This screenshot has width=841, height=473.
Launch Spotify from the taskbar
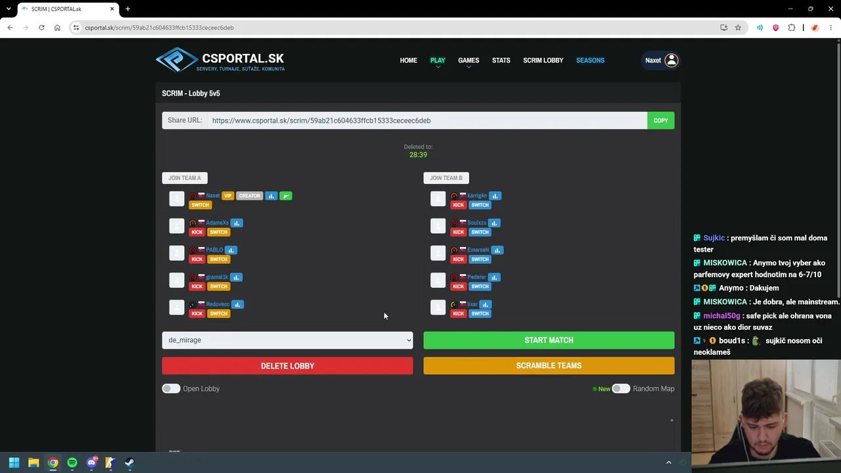[72, 462]
